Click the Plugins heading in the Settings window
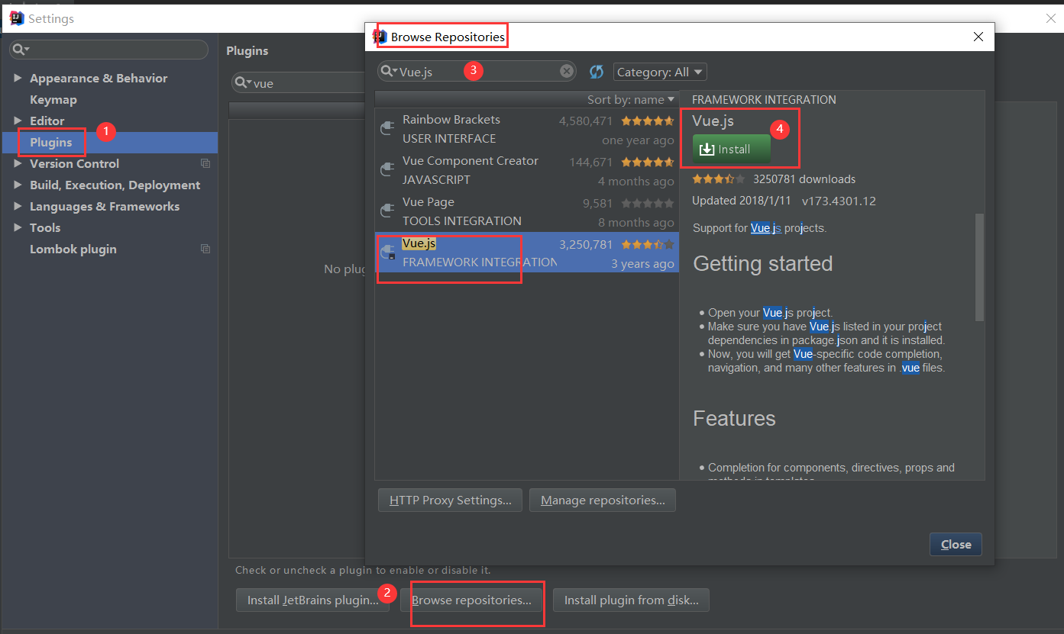 [247, 51]
